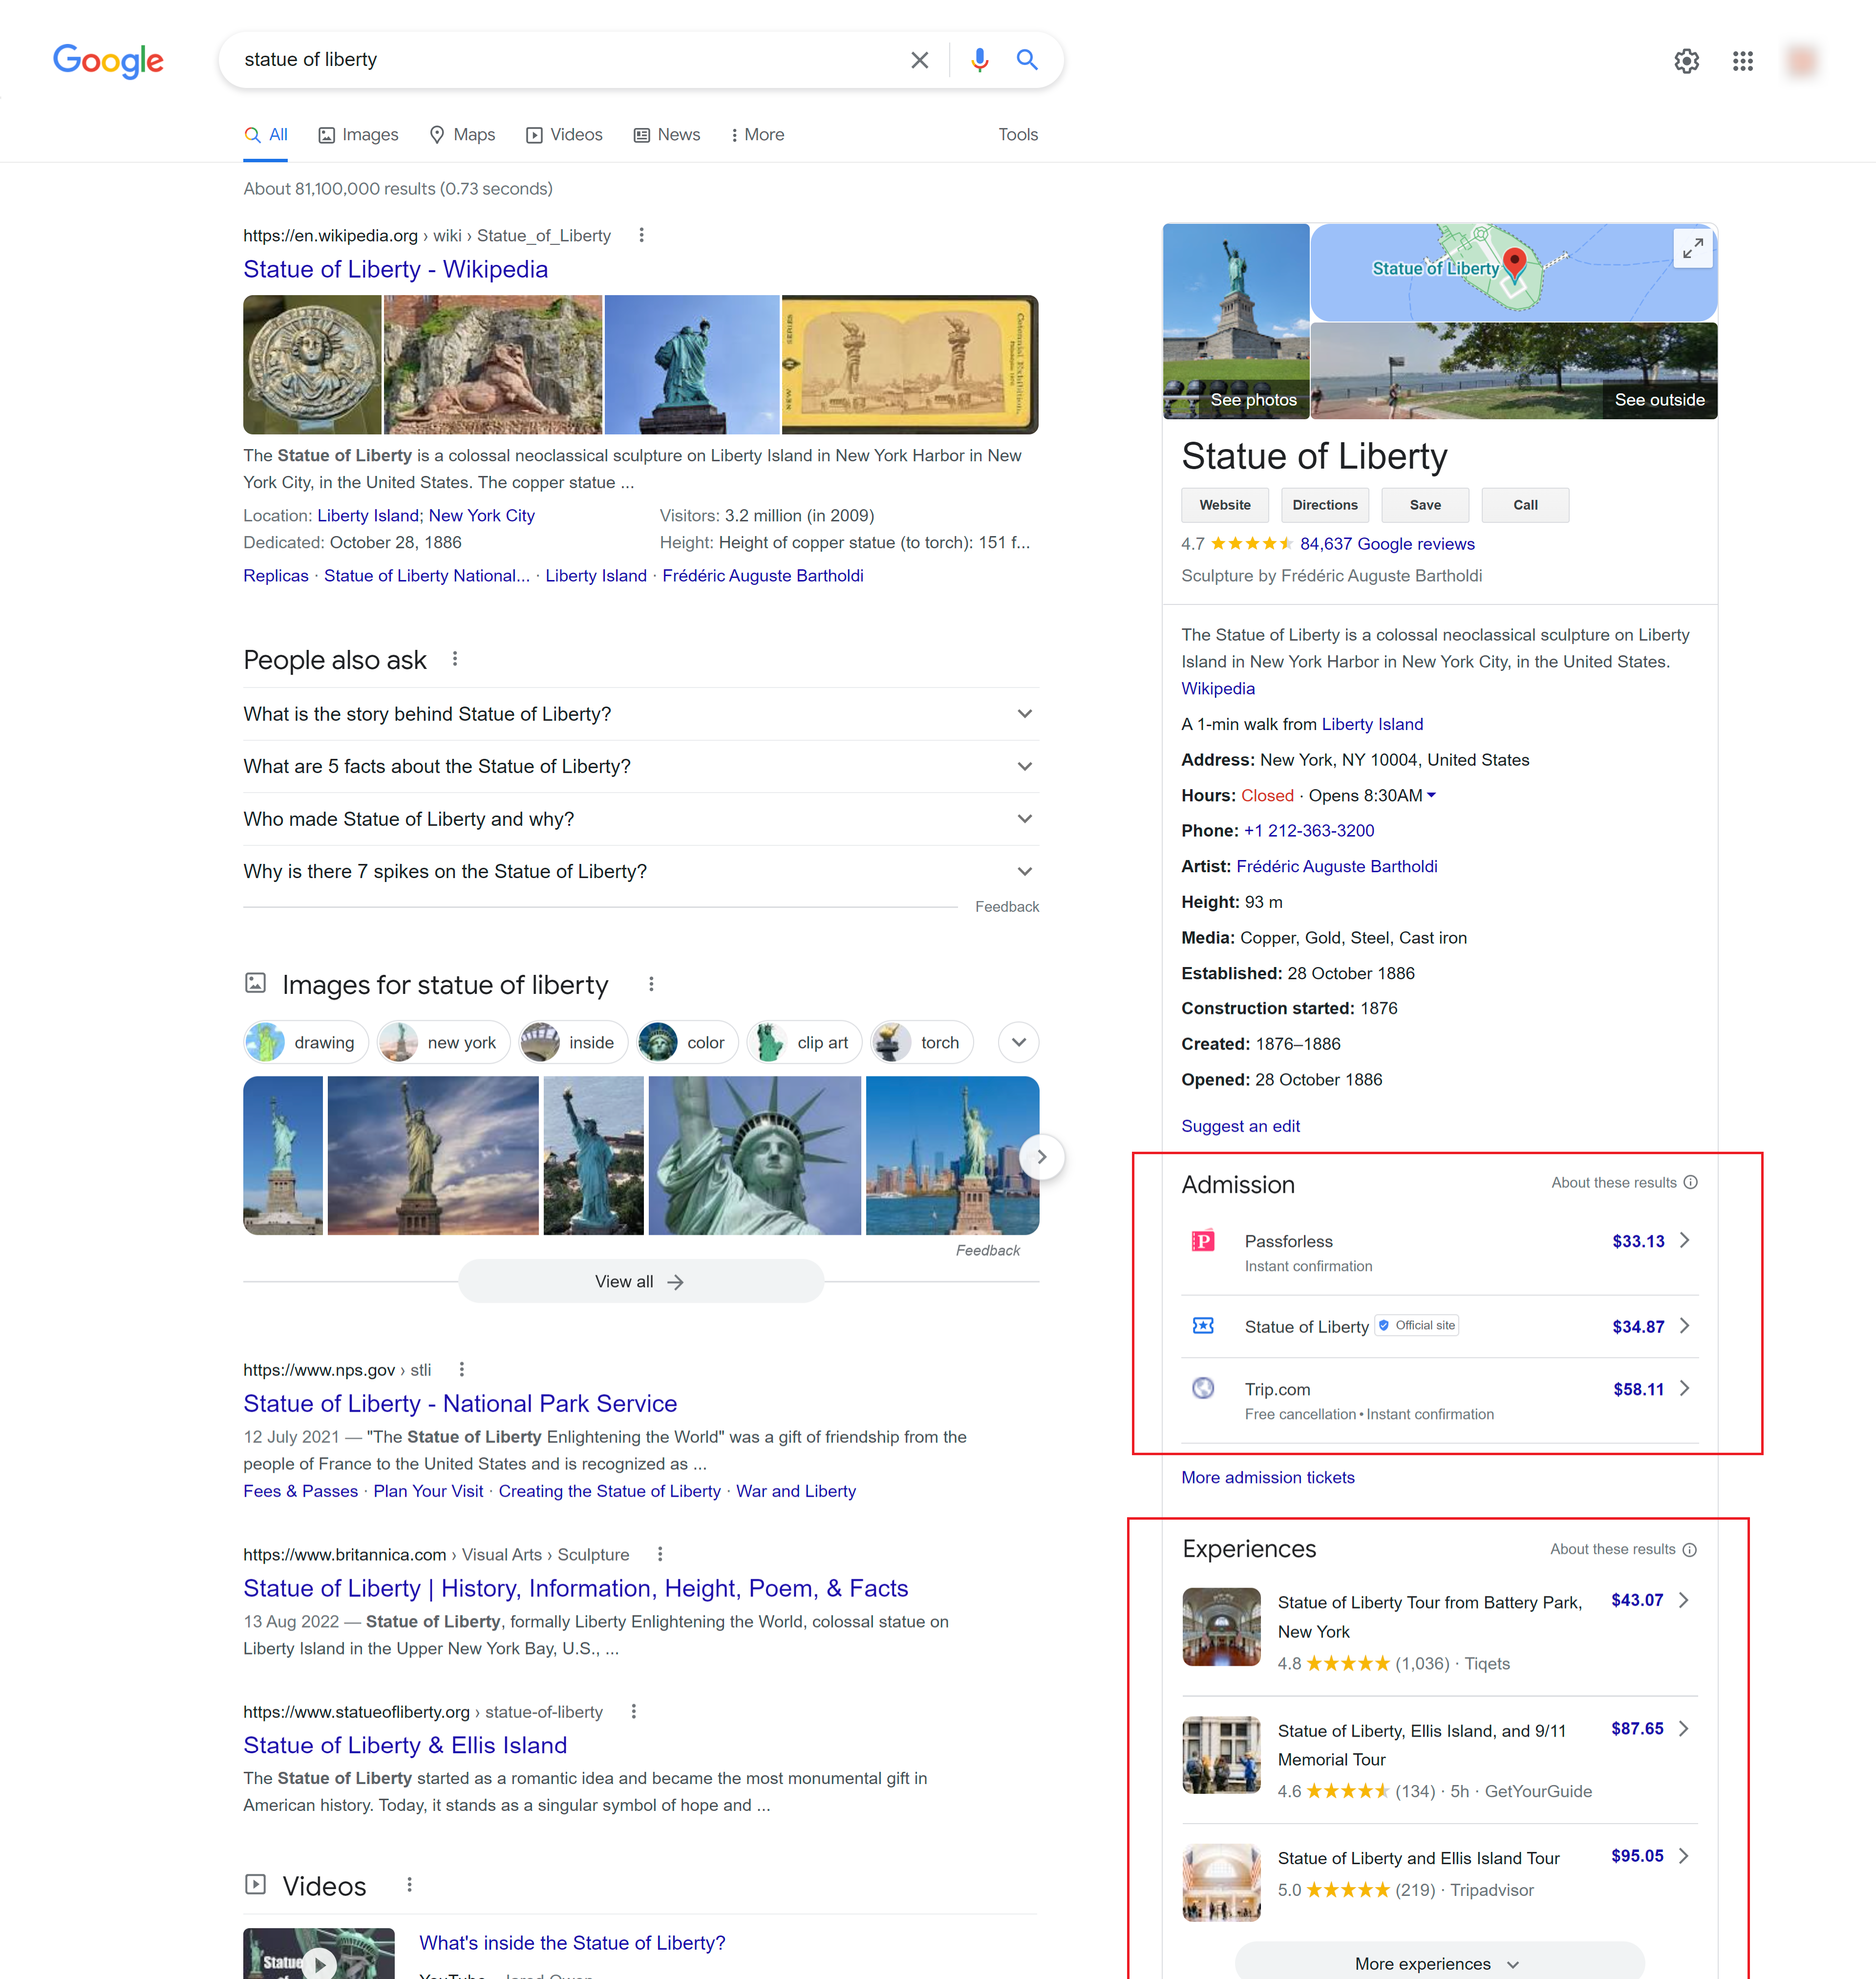Open the More search menu
Viewport: 1876px width, 1979px height.
coord(757,135)
